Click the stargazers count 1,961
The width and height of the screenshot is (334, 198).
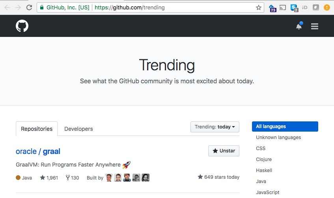[49, 178]
